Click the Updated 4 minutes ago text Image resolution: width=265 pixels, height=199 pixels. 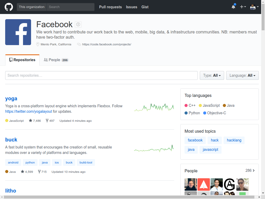[76, 121]
